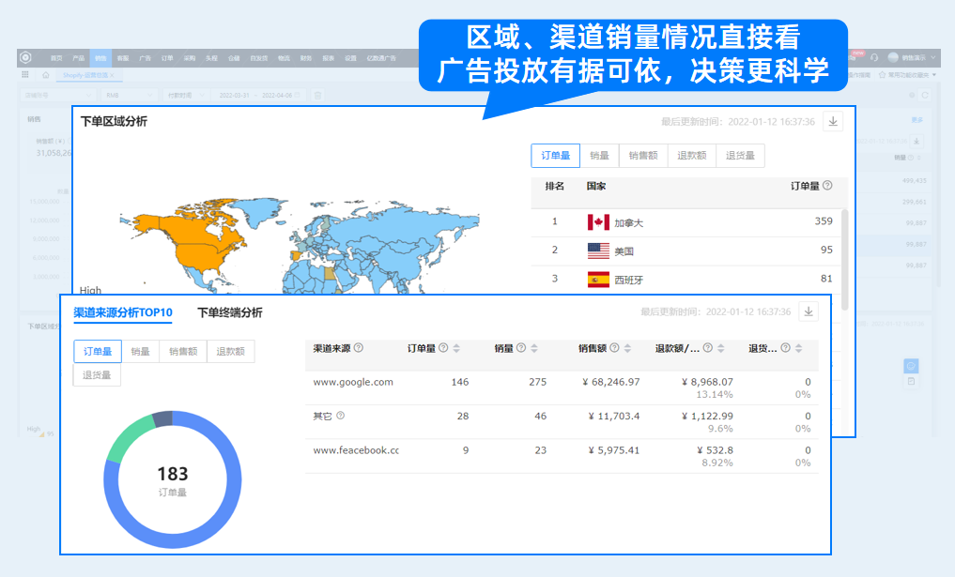This screenshot has height=577, width=955.
Task: Click the blue floating icon on the right edge
Action: click(x=911, y=366)
